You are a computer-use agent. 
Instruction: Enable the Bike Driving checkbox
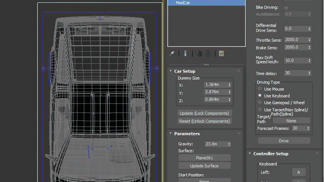click(286, 8)
